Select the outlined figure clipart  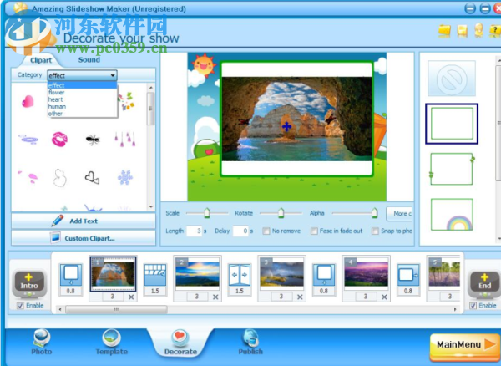pos(60,178)
